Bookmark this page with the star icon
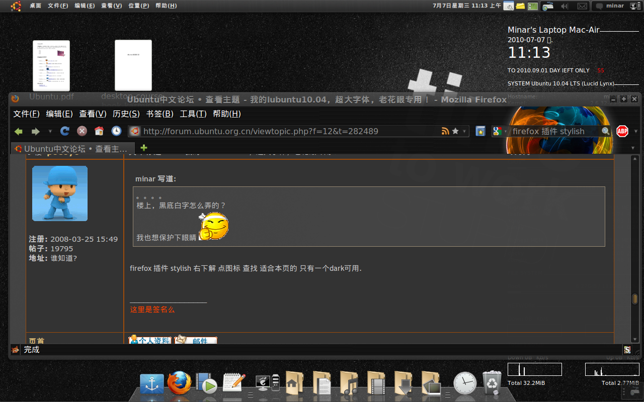 click(x=455, y=131)
